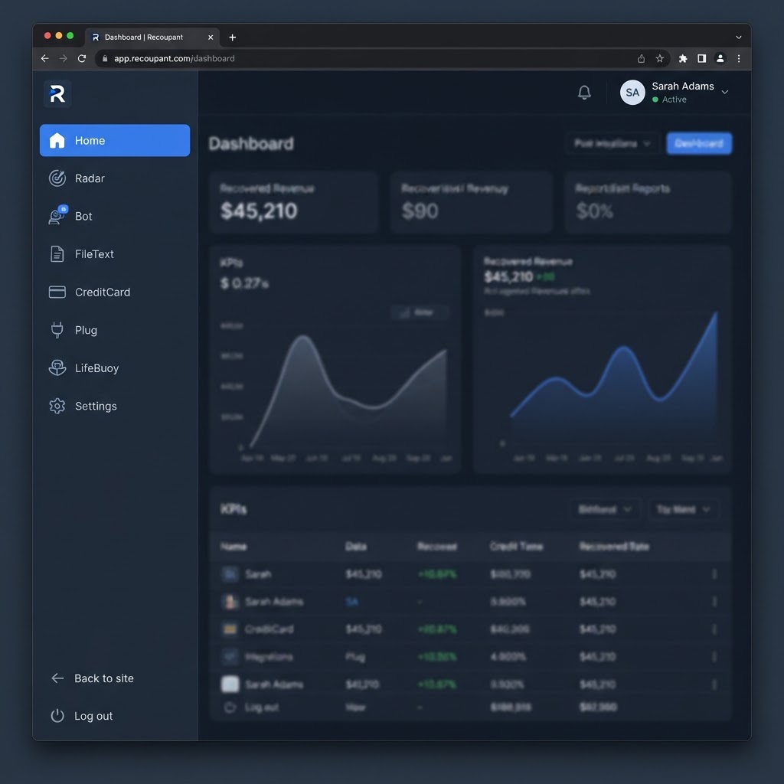Click the Back to site arrow icon
The image size is (784, 784).
tap(57, 678)
